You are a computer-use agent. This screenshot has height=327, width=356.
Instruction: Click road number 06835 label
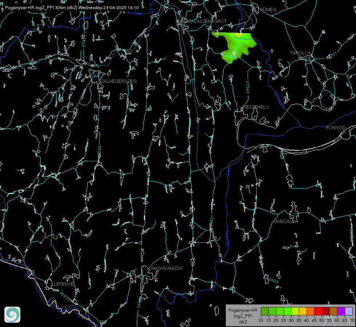coord(65,296)
